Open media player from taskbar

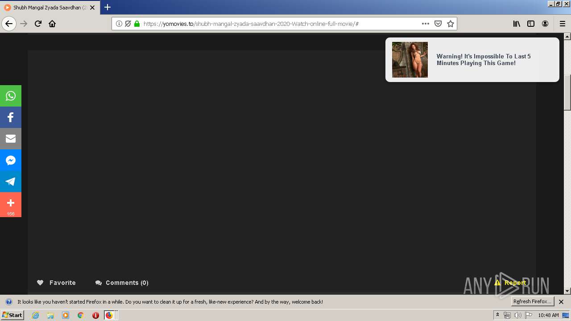coord(66,315)
